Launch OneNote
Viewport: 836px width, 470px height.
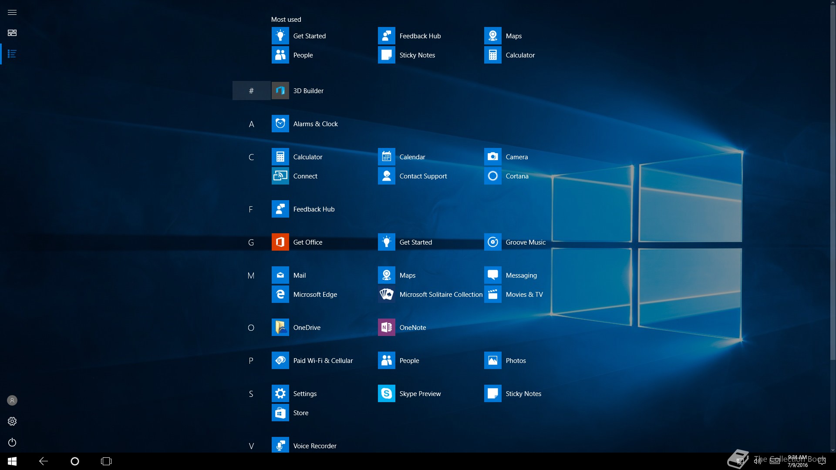tap(402, 327)
